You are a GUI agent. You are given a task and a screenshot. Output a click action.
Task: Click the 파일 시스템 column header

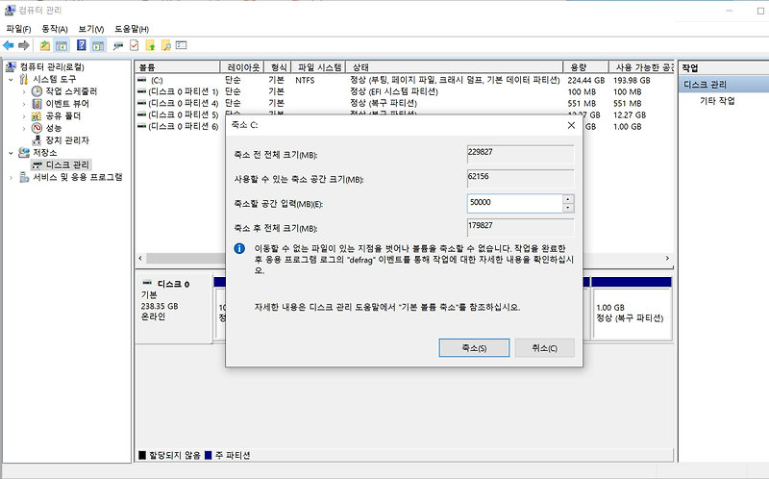pyautogui.click(x=319, y=67)
